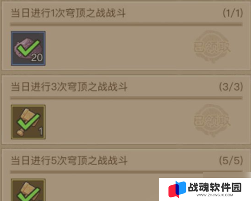Tap the purple ore reward icon

coord(28,48)
